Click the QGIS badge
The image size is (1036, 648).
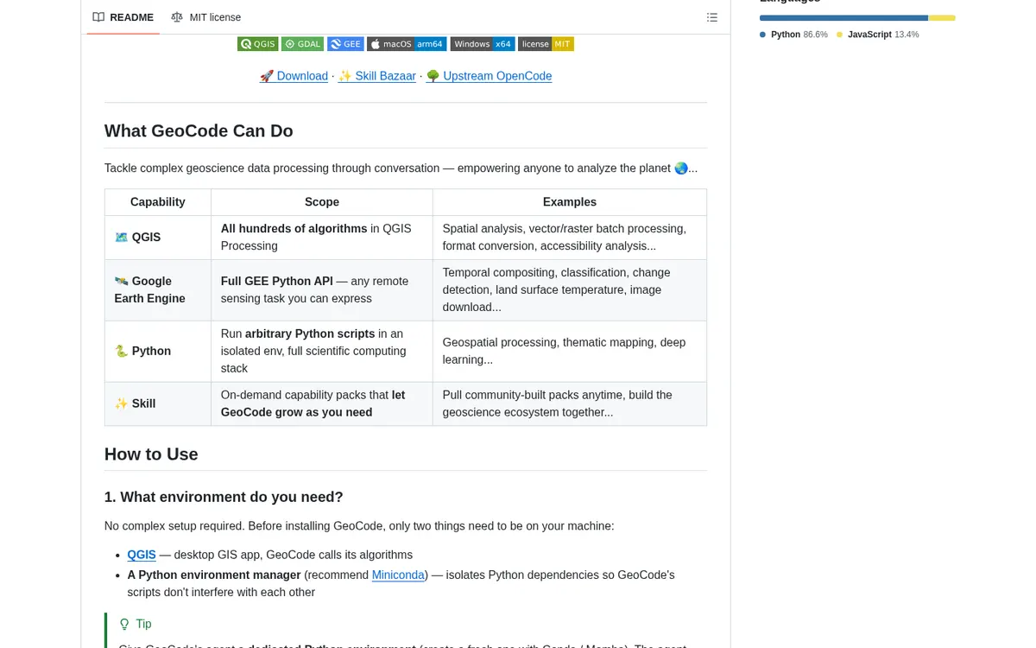[258, 44]
